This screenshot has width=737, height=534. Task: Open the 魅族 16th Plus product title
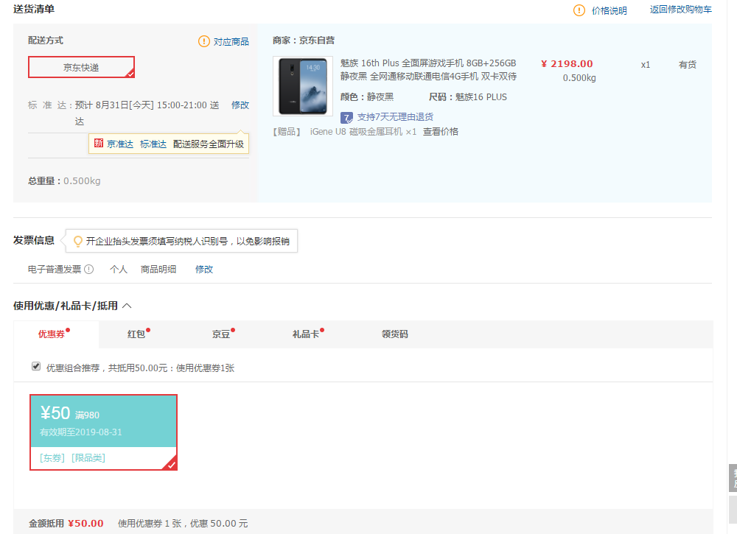tap(428, 69)
